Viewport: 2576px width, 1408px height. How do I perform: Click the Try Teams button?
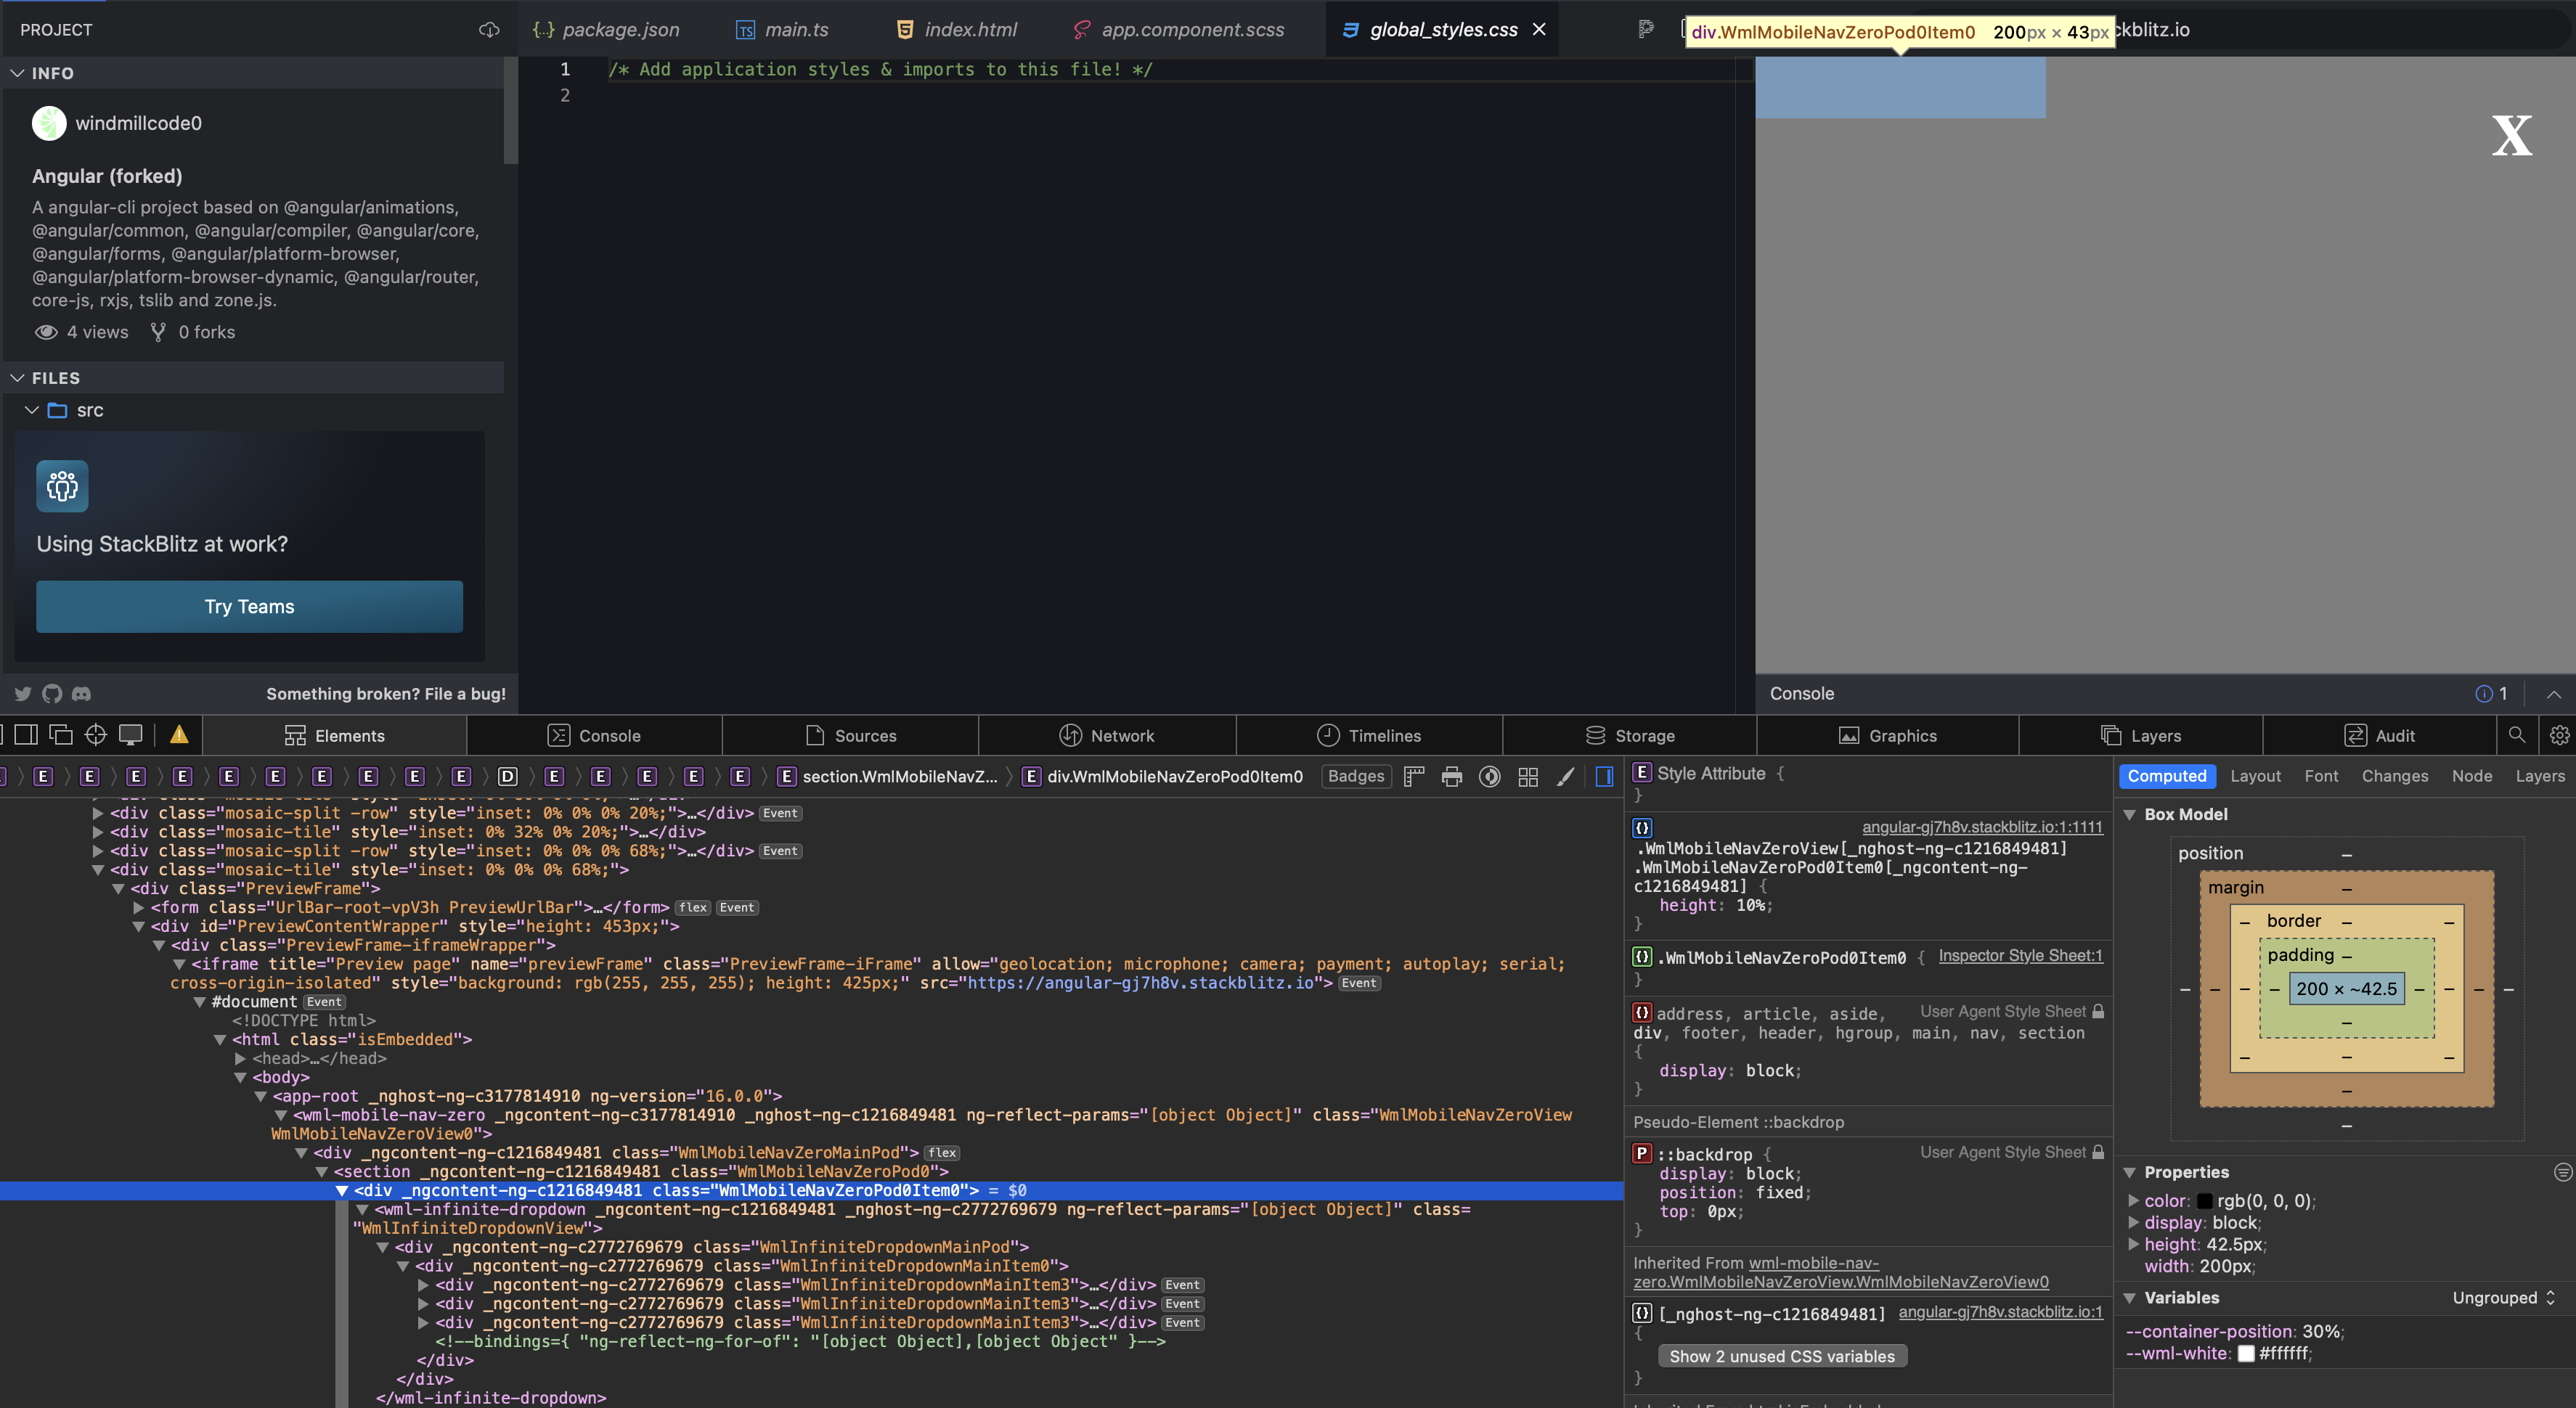click(248, 607)
